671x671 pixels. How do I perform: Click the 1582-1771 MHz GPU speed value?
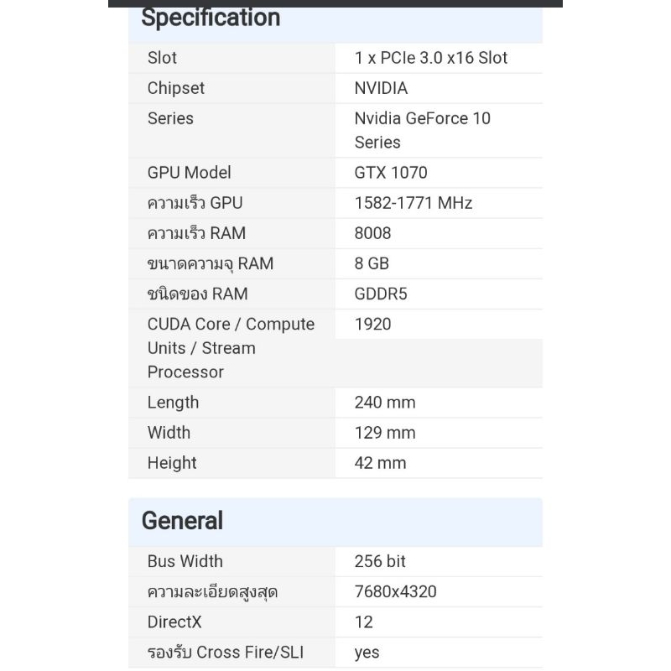click(x=414, y=203)
